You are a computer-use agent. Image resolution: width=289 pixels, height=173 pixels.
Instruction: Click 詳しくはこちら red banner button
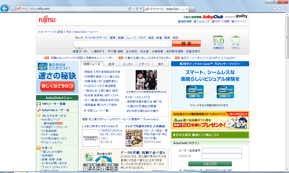[x=57, y=86]
